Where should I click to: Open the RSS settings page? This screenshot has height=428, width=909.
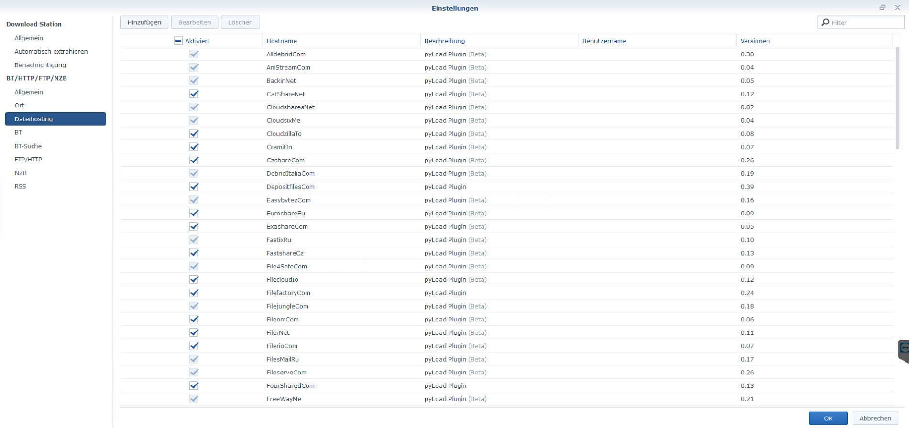coord(20,186)
